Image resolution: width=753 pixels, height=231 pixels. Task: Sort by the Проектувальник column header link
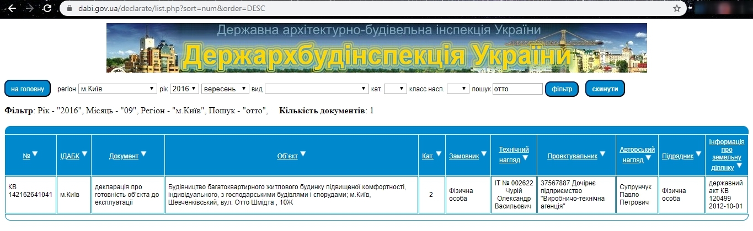point(573,156)
